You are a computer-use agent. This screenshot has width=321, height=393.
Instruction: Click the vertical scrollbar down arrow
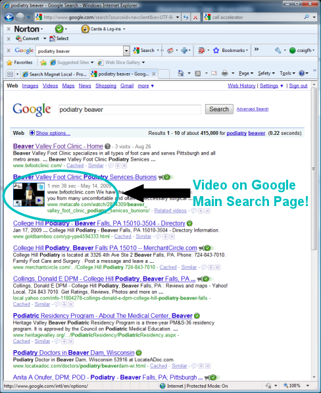coord(314,377)
